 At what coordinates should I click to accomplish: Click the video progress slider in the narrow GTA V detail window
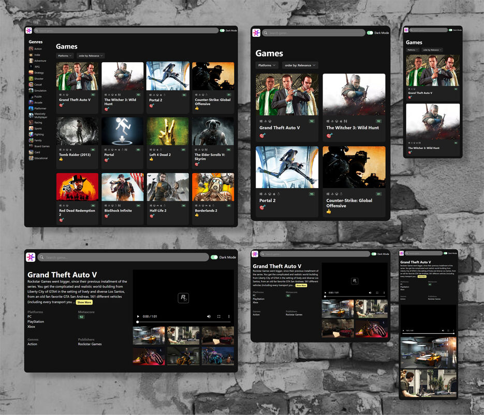tap(428, 334)
